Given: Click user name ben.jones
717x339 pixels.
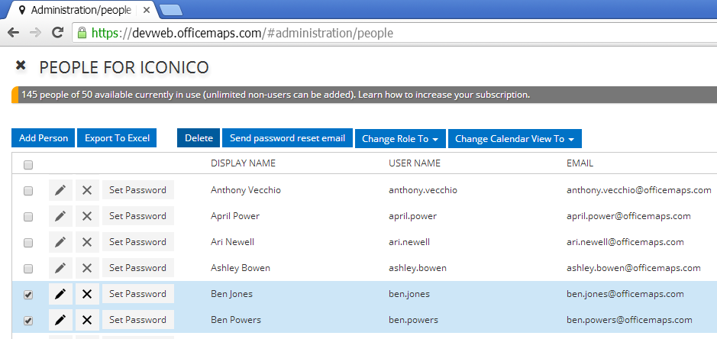Looking at the screenshot, I should point(409,294).
